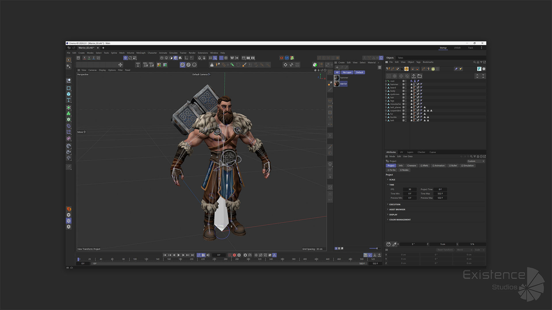Switch to the UVEdit layout
Screen dimensions: 552x310
coord(457,48)
